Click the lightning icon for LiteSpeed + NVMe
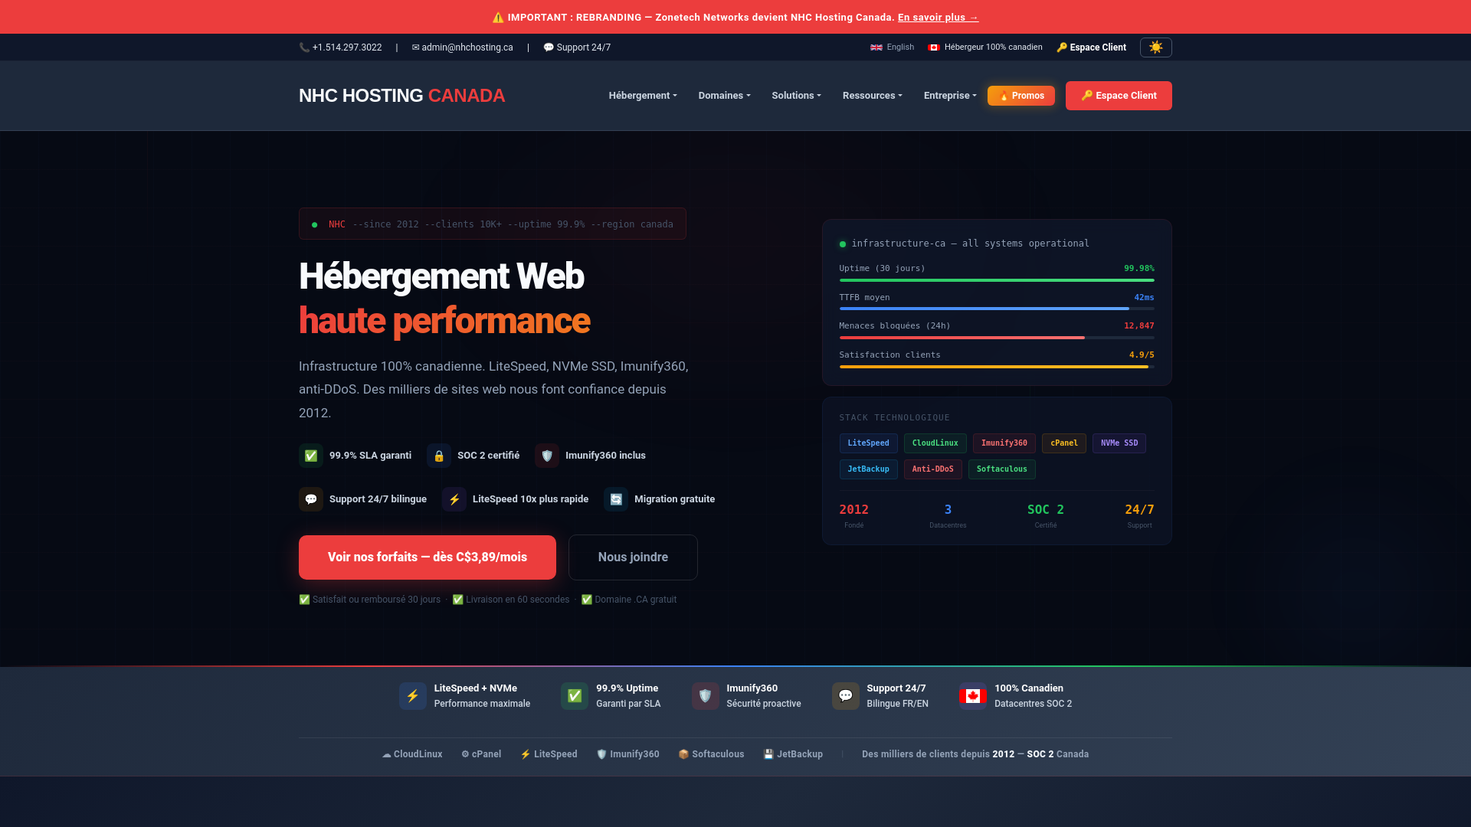Image resolution: width=1471 pixels, height=827 pixels. point(413,696)
